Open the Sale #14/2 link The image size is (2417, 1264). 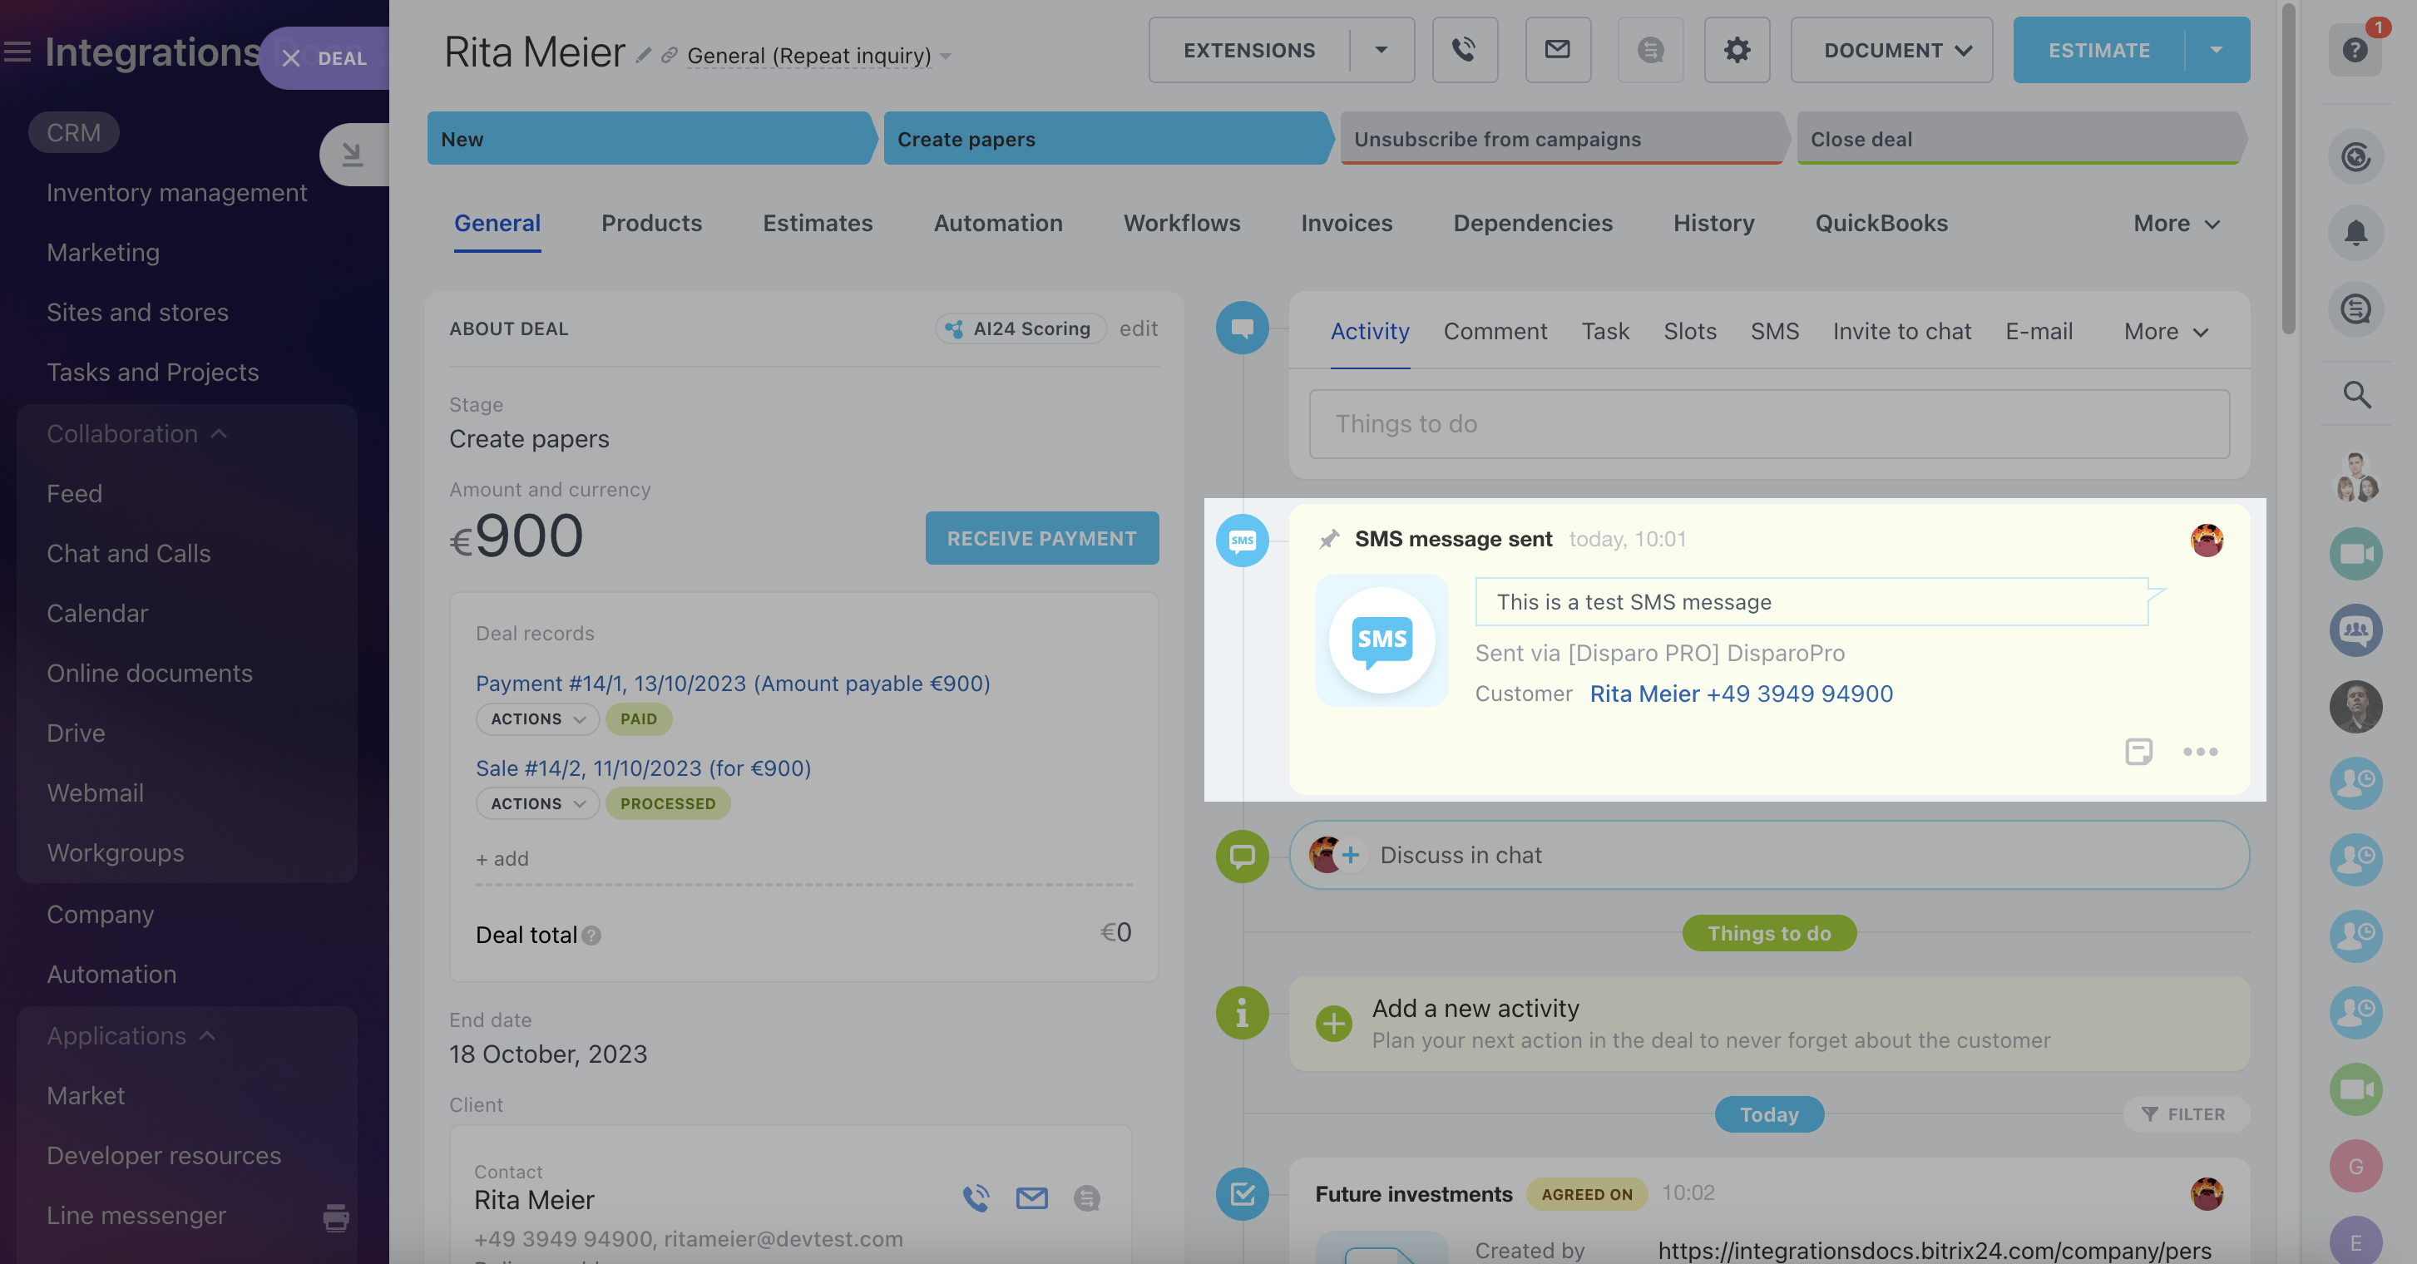click(x=643, y=768)
